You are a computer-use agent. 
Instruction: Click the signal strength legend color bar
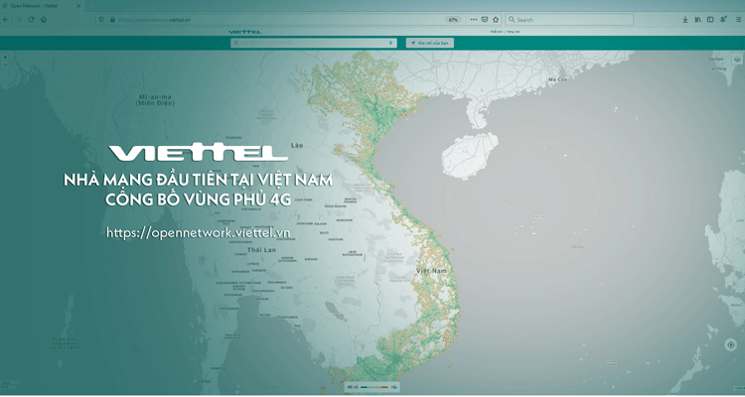374,387
